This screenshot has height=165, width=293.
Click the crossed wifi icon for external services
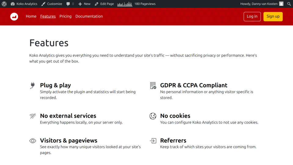point(33,116)
